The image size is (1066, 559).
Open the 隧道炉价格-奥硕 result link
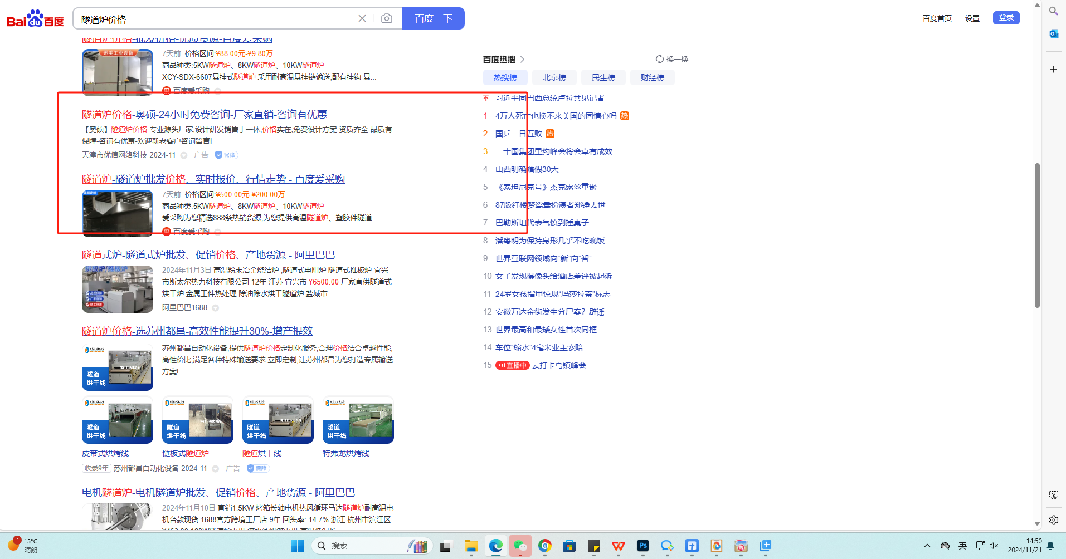pyautogui.click(x=204, y=114)
